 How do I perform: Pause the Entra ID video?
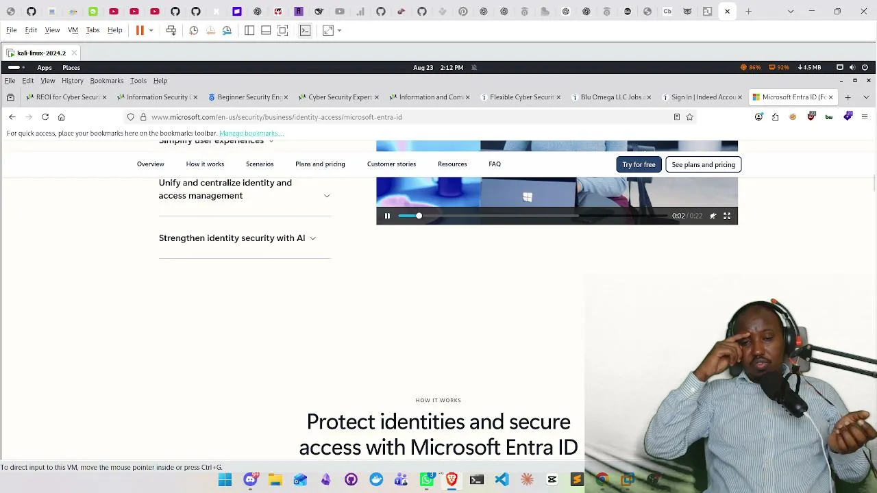pos(387,216)
